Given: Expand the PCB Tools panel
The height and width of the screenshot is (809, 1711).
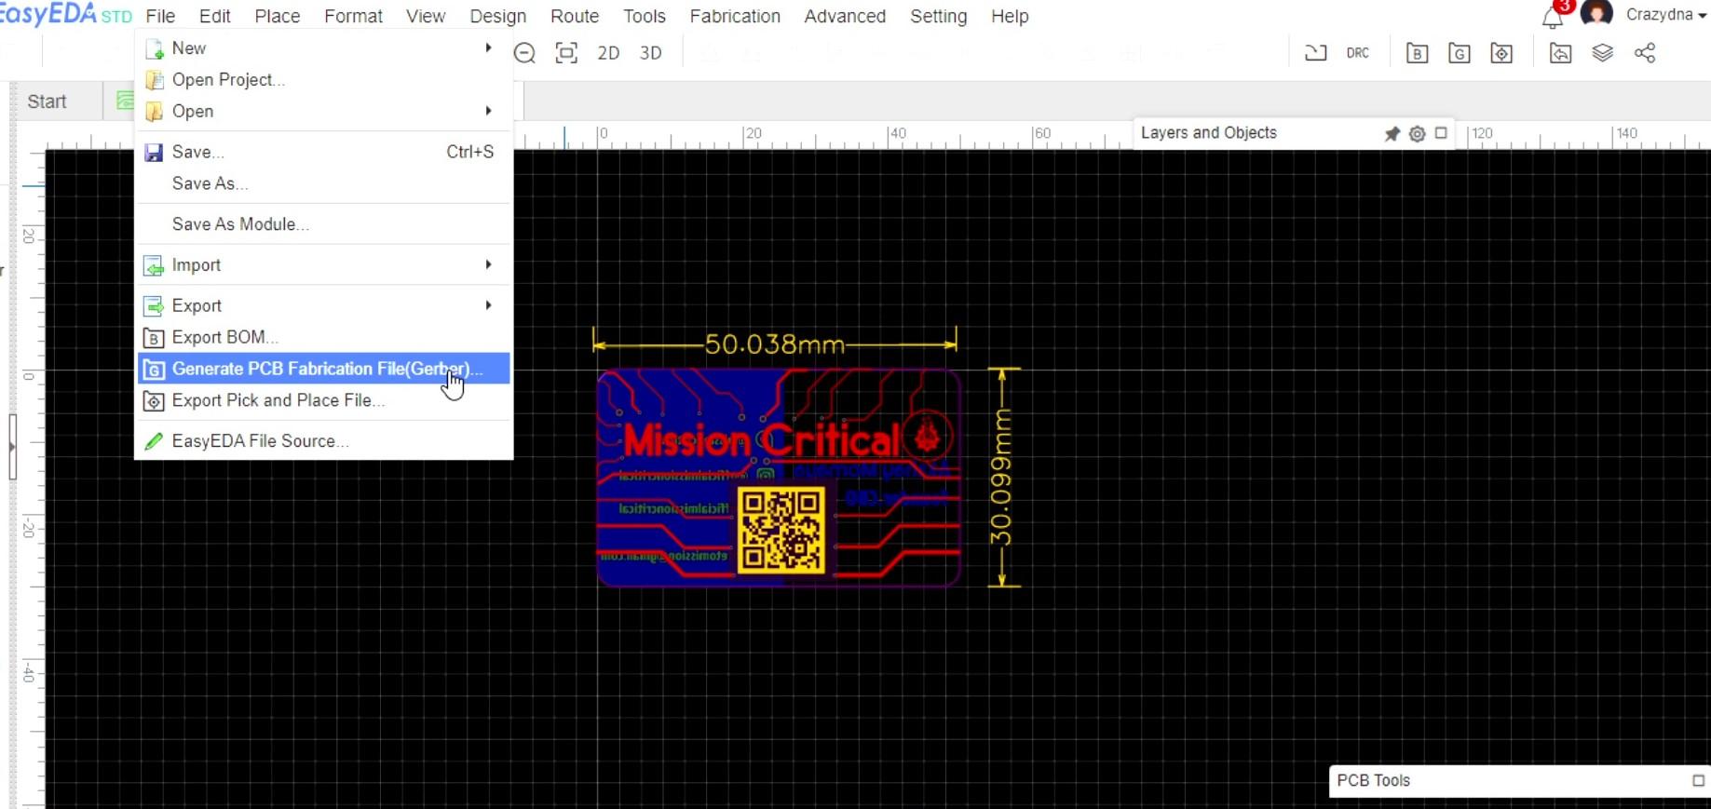Looking at the screenshot, I should (x=1698, y=780).
